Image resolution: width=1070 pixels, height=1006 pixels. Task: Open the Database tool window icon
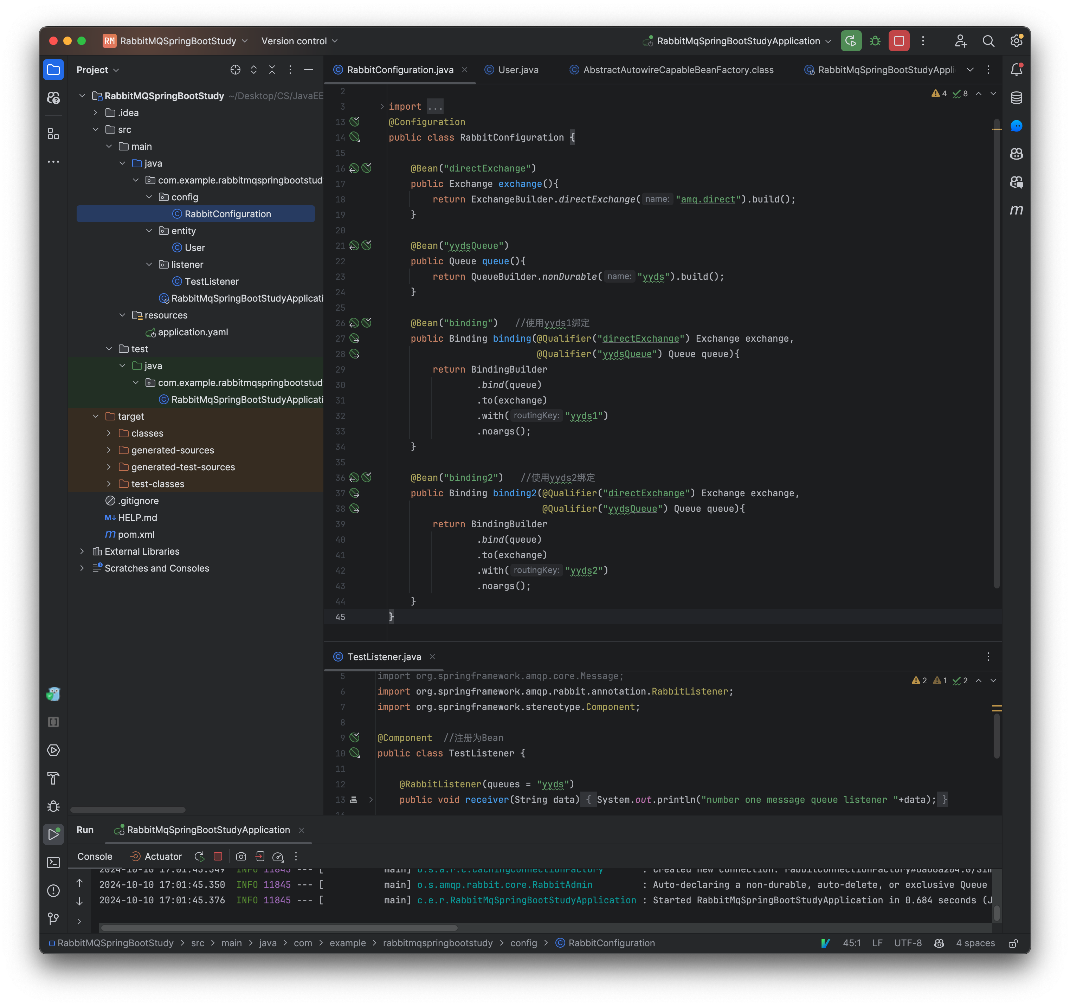tap(1017, 97)
